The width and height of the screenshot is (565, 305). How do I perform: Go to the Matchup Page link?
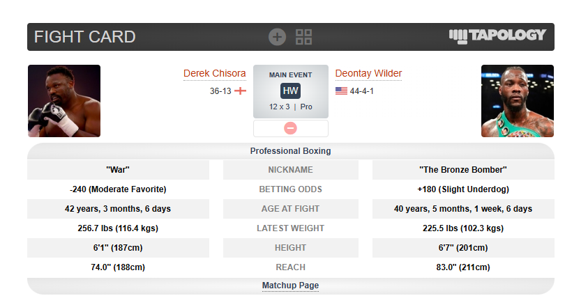(290, 286)
